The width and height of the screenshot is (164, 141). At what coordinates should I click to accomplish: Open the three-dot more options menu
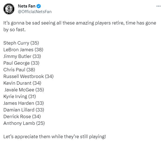click(x=158, y=6)
